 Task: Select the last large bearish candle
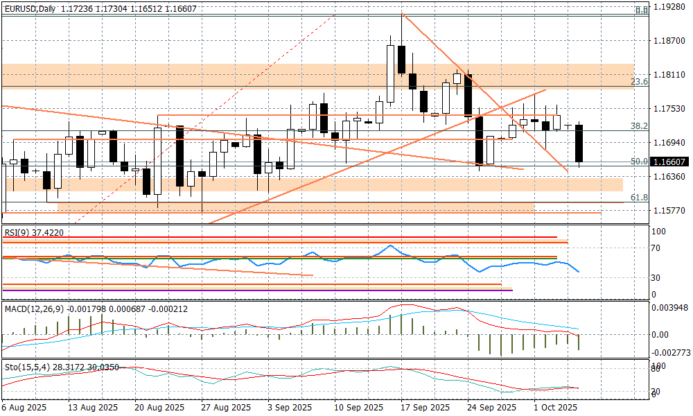click(579, 143)
